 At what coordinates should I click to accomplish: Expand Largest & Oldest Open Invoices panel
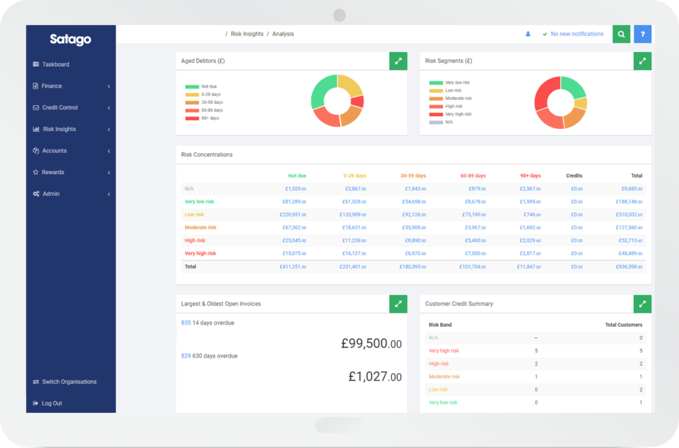click(398, 304)
